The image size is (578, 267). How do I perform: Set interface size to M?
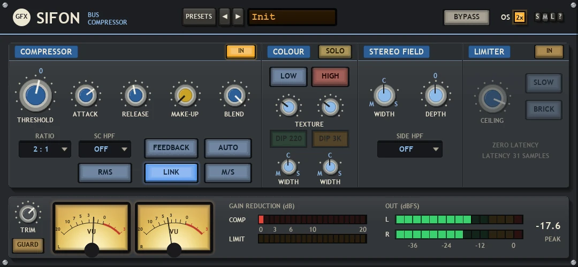click(x=545, y=17)
